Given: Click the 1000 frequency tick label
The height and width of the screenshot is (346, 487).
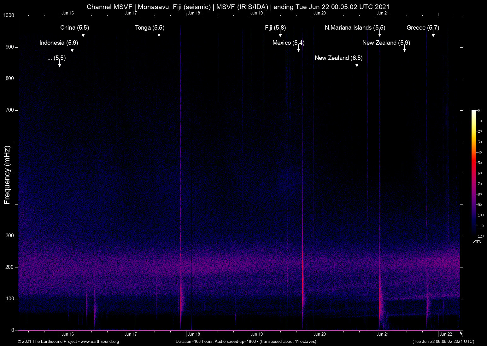Looking at the screenshot, I should (9, 15).
